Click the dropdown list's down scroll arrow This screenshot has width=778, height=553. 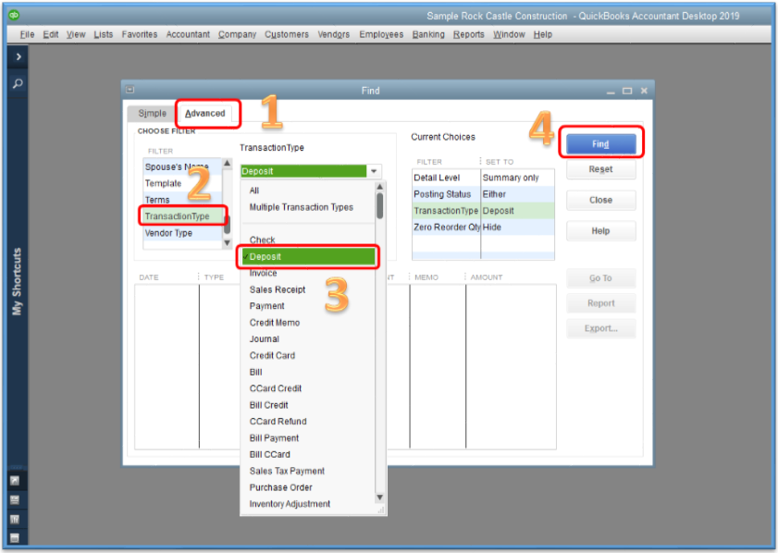click(379, 498)
